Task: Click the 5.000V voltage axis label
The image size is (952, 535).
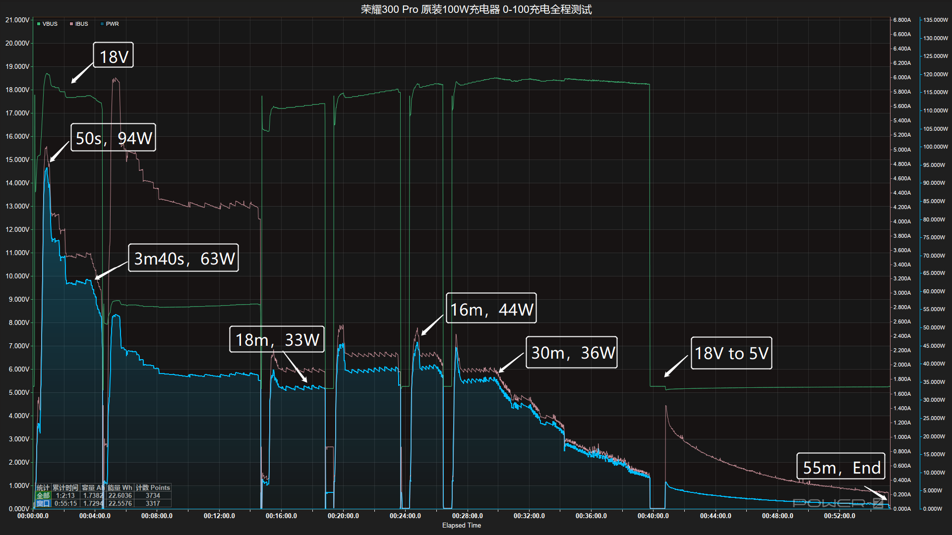Action: pyautogui.click(x=19, y=392)
